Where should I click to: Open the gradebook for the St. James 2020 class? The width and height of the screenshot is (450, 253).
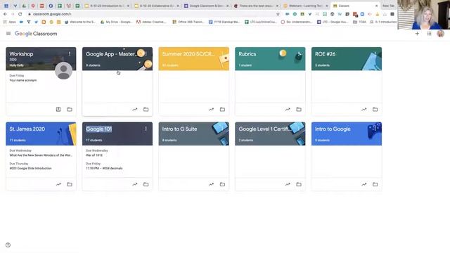point(58,184)
